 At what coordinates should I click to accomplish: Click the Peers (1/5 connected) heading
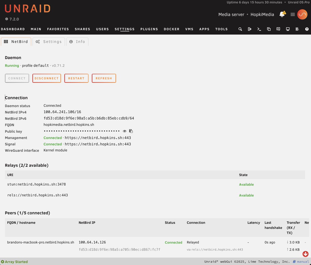point(27,213)
